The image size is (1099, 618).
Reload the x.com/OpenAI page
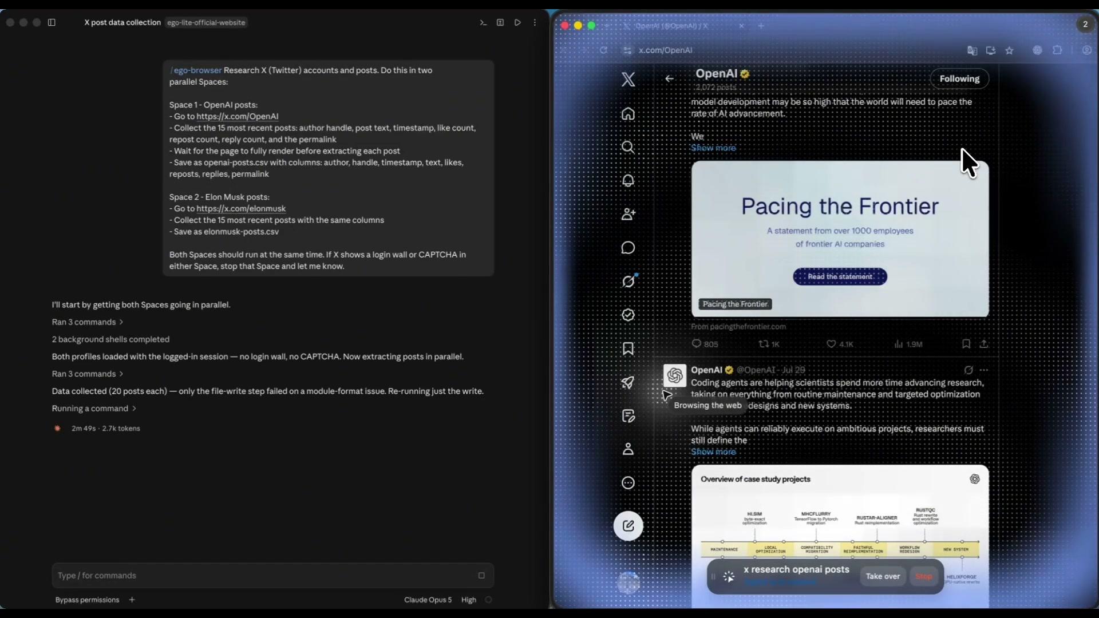click(x=603, y=50)
